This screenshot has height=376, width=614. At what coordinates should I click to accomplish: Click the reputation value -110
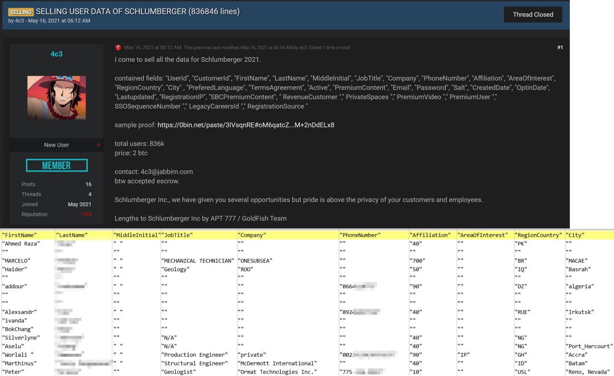(86, 214)
